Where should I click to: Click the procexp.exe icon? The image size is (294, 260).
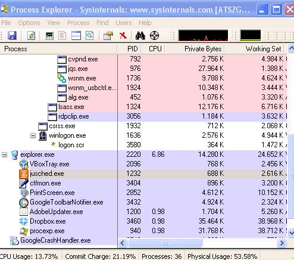tap(24, 231)
